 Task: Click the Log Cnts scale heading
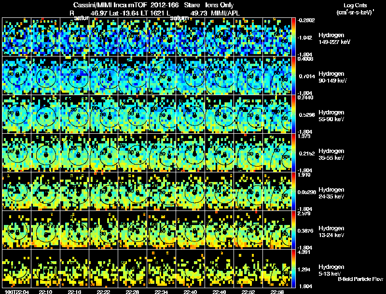click(355, 5)
